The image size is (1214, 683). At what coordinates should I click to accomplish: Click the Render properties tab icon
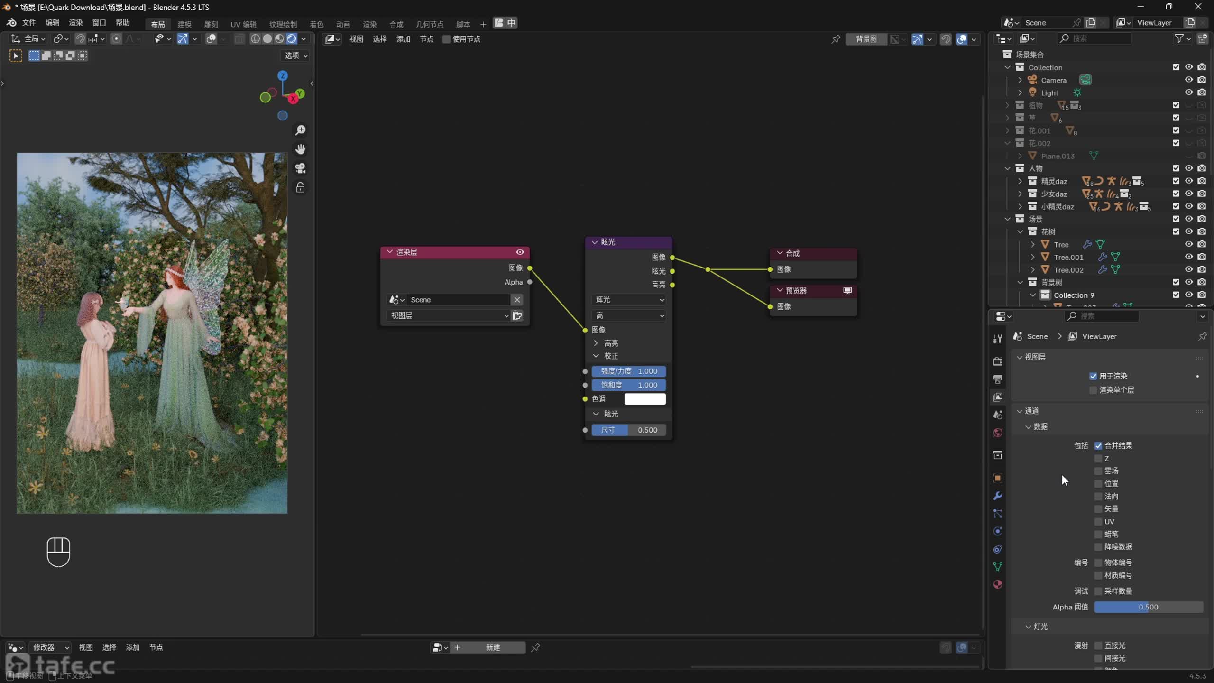pos(998,361)
